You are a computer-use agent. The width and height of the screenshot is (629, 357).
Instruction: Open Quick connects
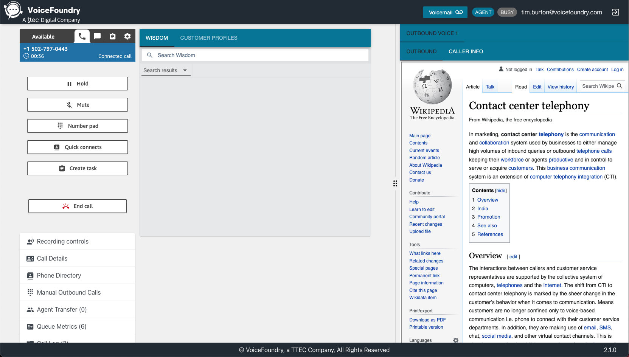pos(78,147)
